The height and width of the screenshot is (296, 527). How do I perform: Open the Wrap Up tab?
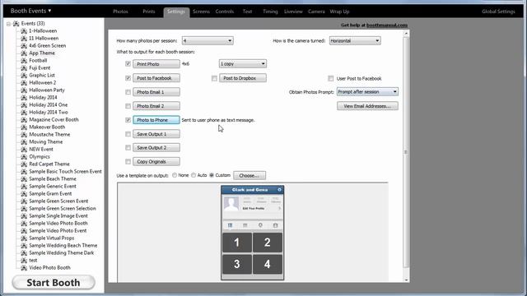click(339, 12)
